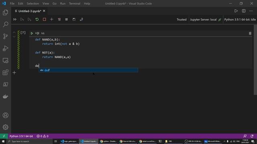
Task: Open the Selection menu
Action: (x=33, y=4)
